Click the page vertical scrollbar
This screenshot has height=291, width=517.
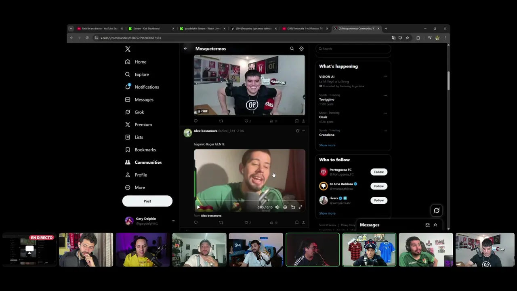tap(448, 81)
